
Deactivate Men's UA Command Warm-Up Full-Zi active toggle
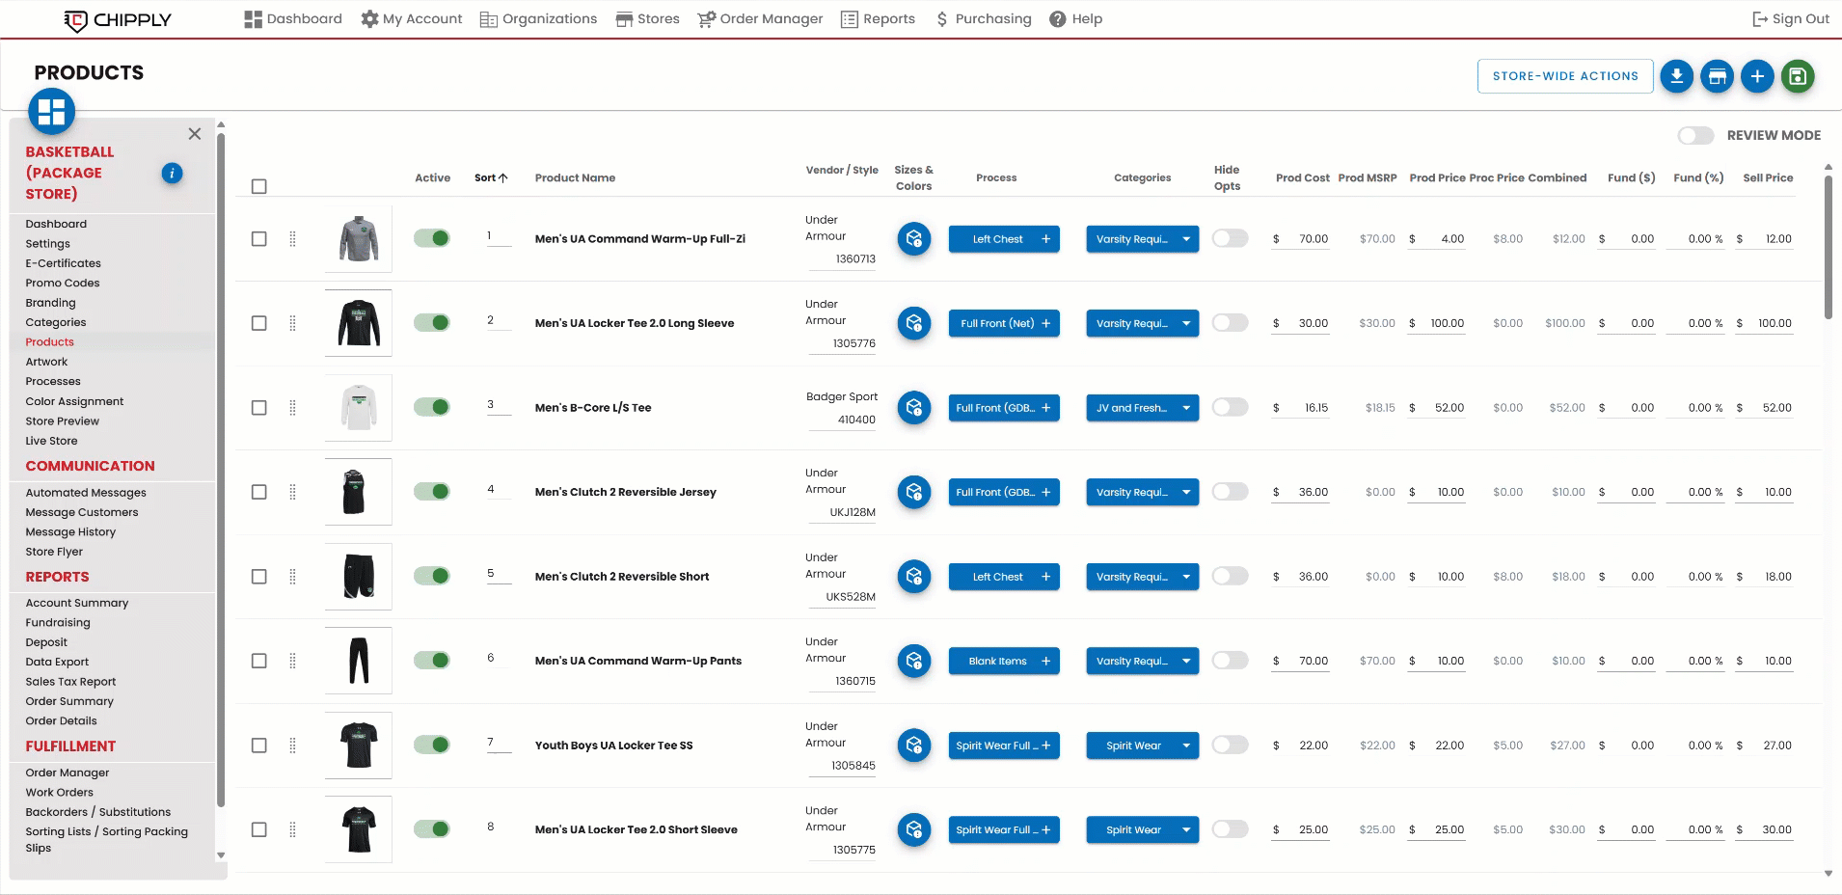(432, 238)
